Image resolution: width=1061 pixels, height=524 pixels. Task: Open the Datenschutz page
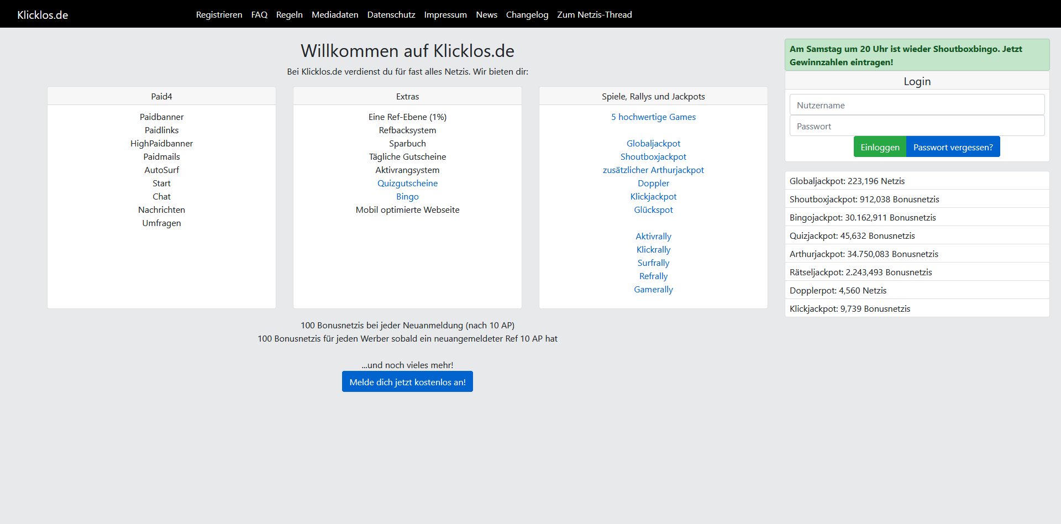391,15
